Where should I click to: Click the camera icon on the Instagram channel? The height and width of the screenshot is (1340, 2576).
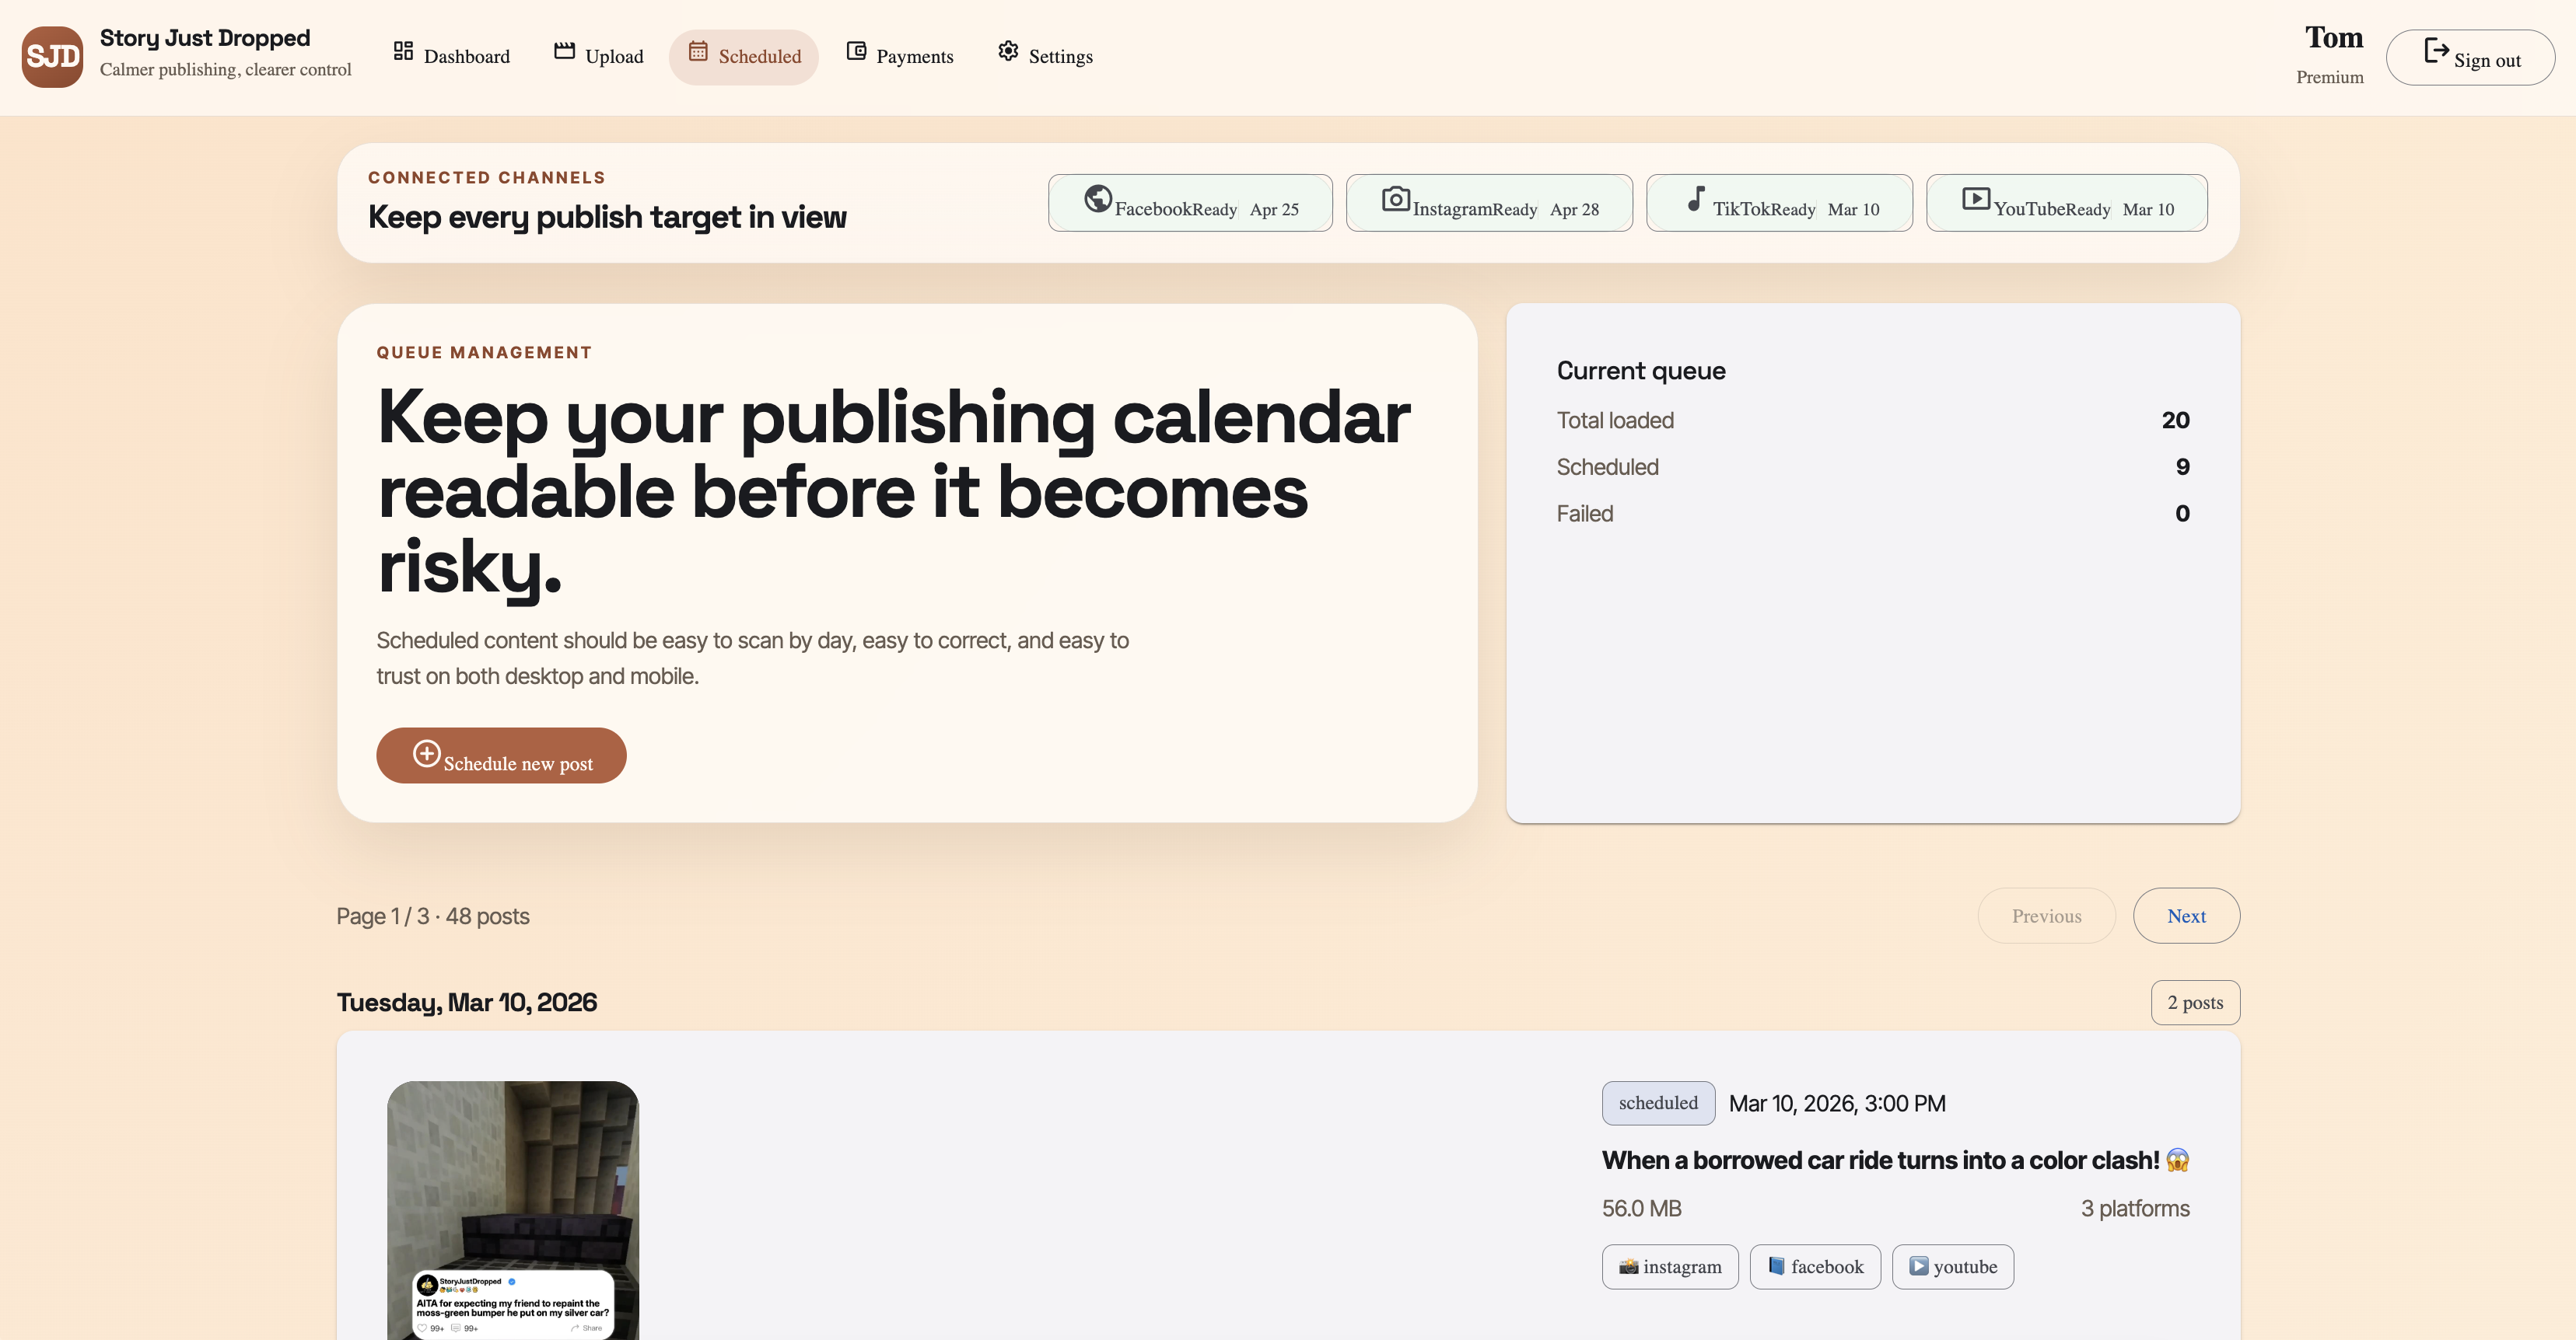point(1397,200)
